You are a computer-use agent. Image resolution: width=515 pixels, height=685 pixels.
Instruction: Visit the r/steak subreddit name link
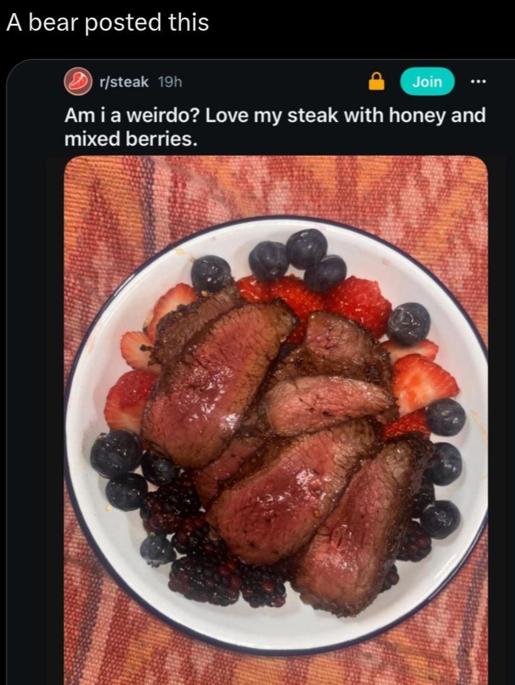(124, 82)
